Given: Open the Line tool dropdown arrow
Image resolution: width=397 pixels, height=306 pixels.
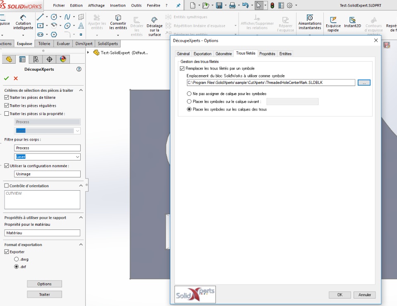Looking at the screenshot, I should (47, 17).
